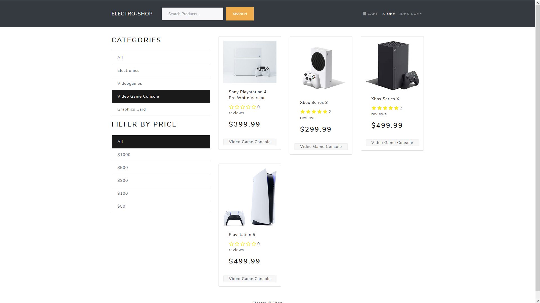
Task: Click the orange Search button
Action: (x=240, y=14)
